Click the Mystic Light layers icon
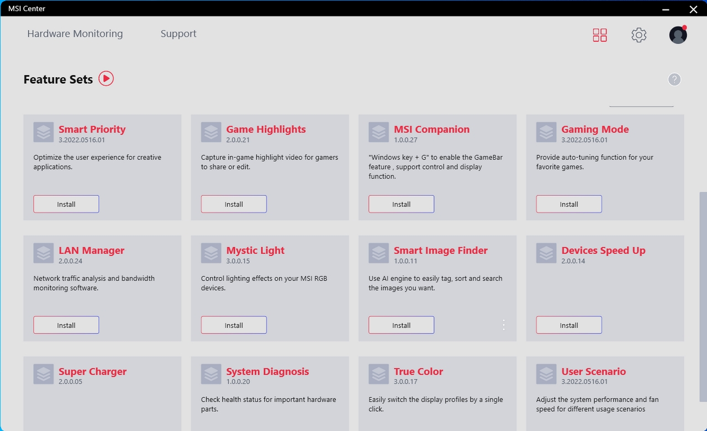The image size is (707, 431). [211, 253]
